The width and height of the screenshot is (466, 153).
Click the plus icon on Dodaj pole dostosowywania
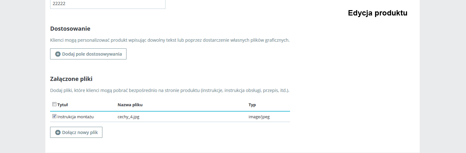point(58,54)
